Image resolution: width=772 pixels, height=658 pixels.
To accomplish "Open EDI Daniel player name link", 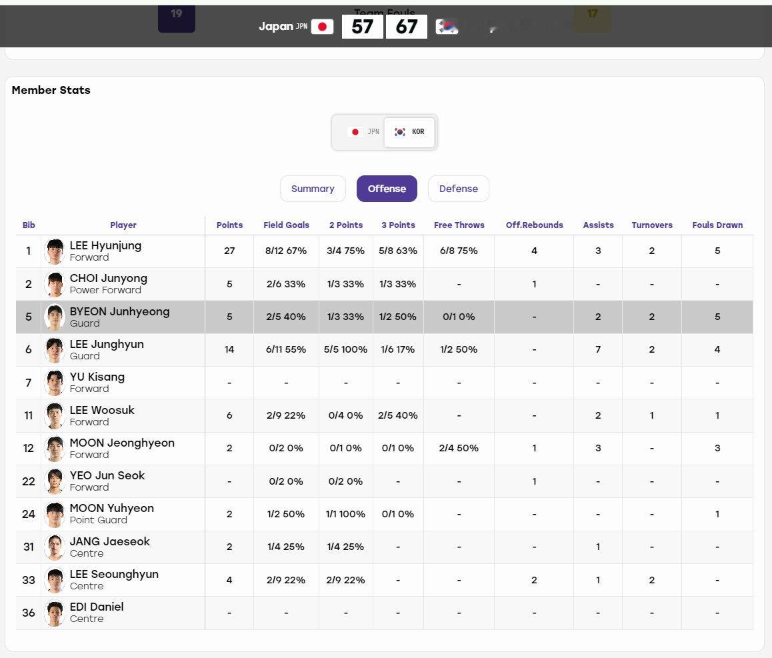I will click(97, 607).
